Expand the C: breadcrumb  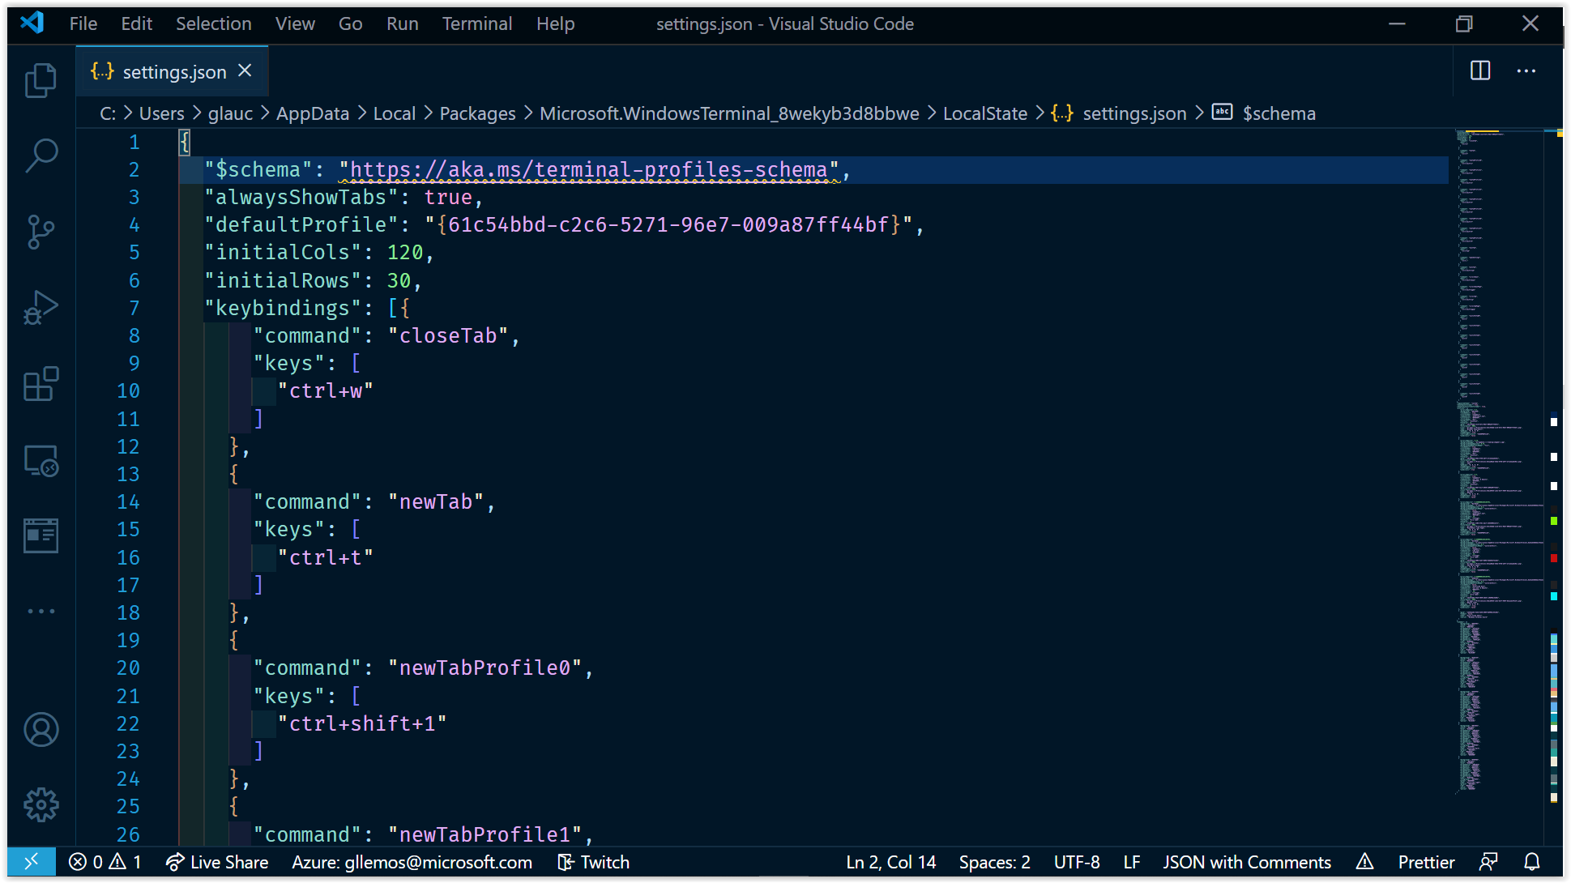[x=108, y=113]
